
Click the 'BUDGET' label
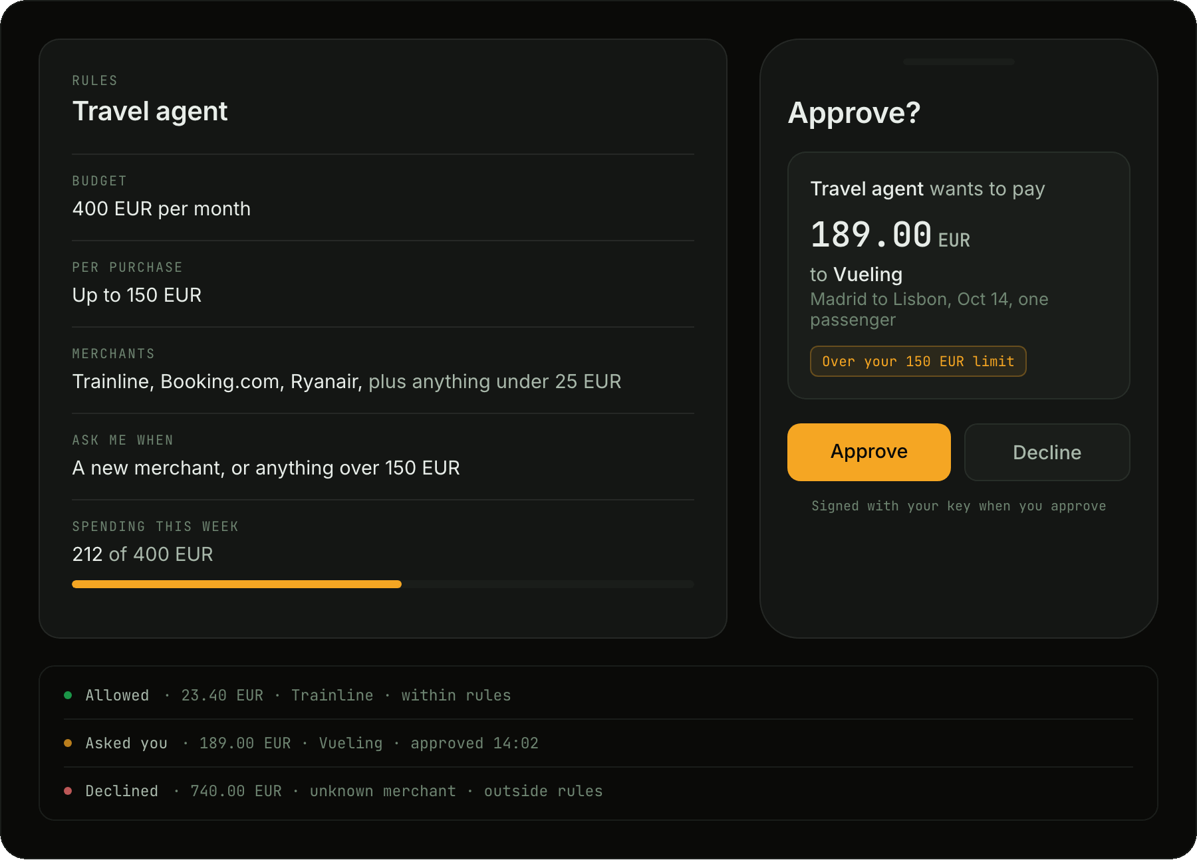pos(99,181)
